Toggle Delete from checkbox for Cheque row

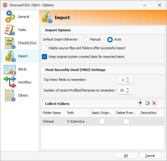tap(126, 121)
